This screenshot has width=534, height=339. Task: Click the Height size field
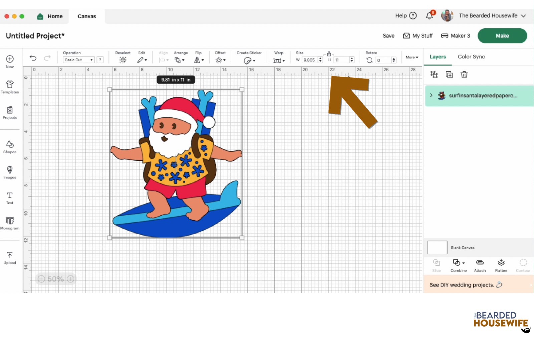pyautogui.click(x=341, y=60)
